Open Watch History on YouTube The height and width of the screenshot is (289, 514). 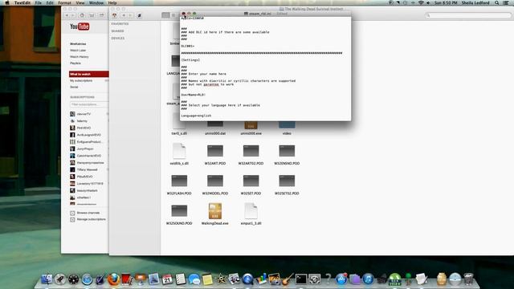[x=80, y=57]
